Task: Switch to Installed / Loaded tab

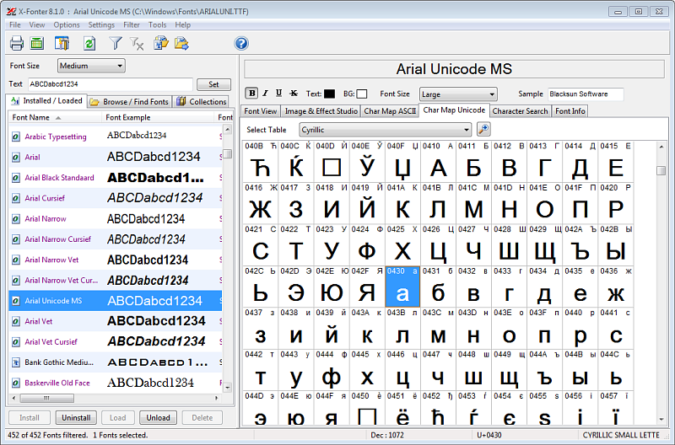Action: 47,100
